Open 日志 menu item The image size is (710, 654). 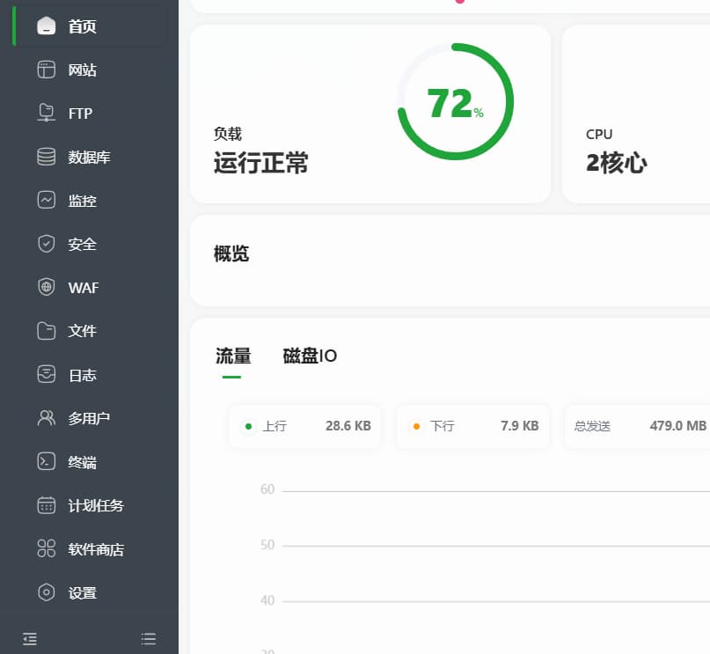point(83,375)
